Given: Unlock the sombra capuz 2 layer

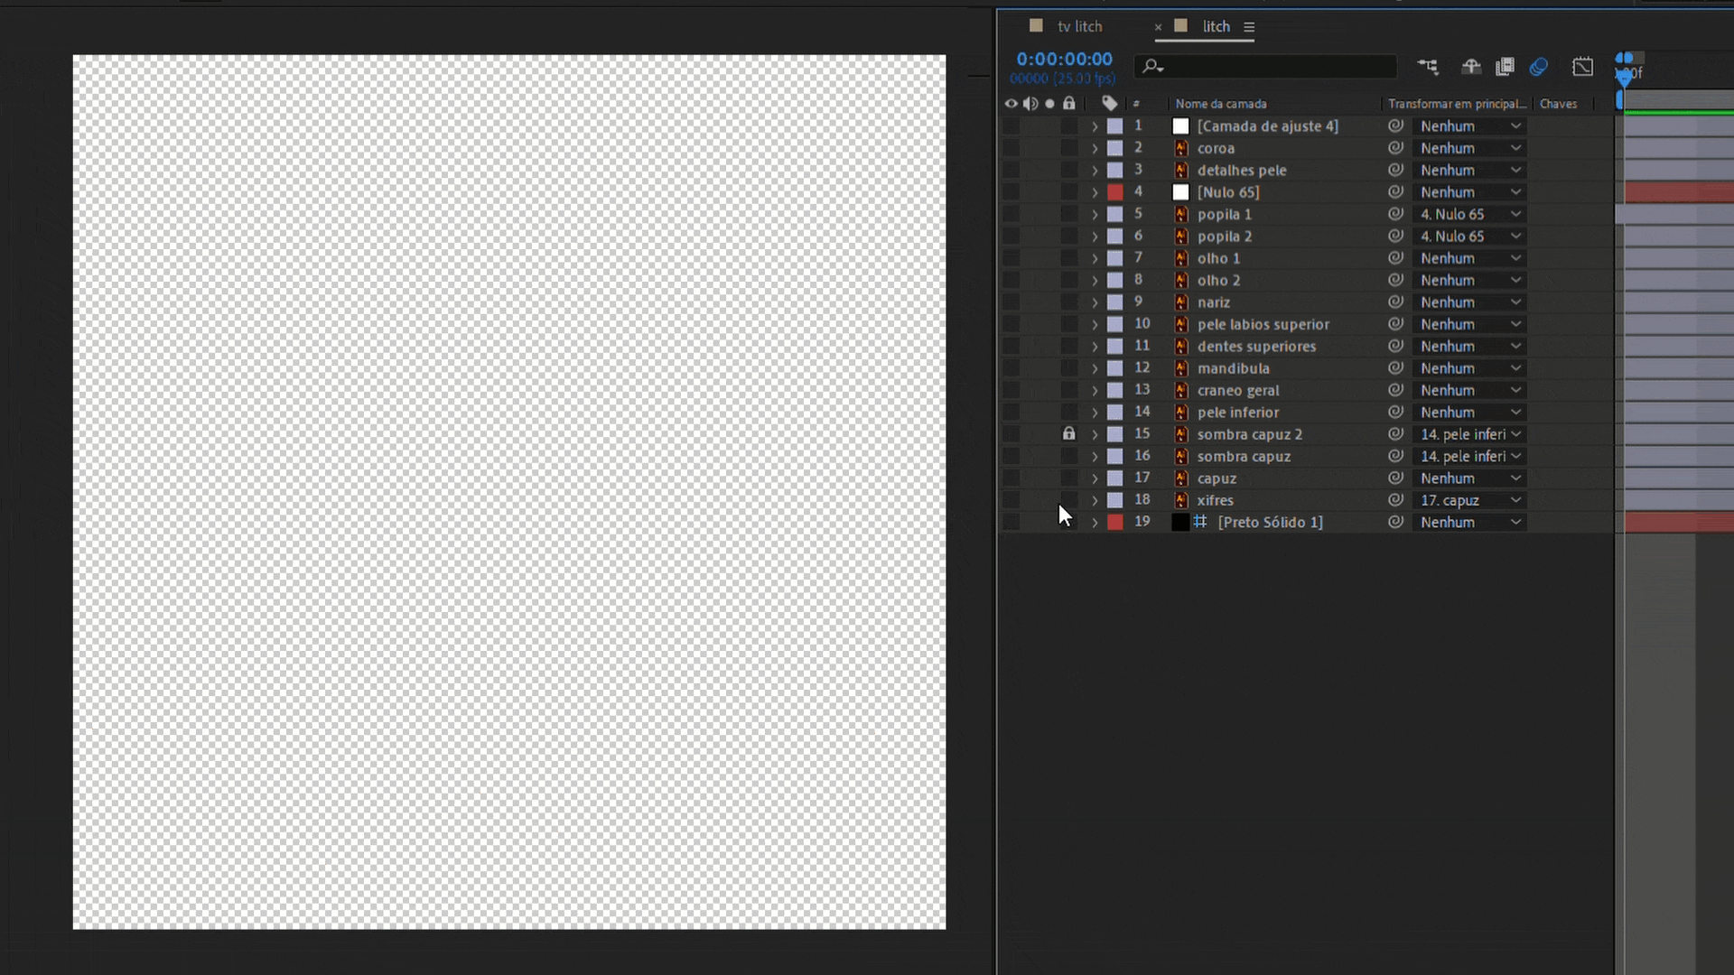Looking at the screenshot, I should [x=1069, y=434].
